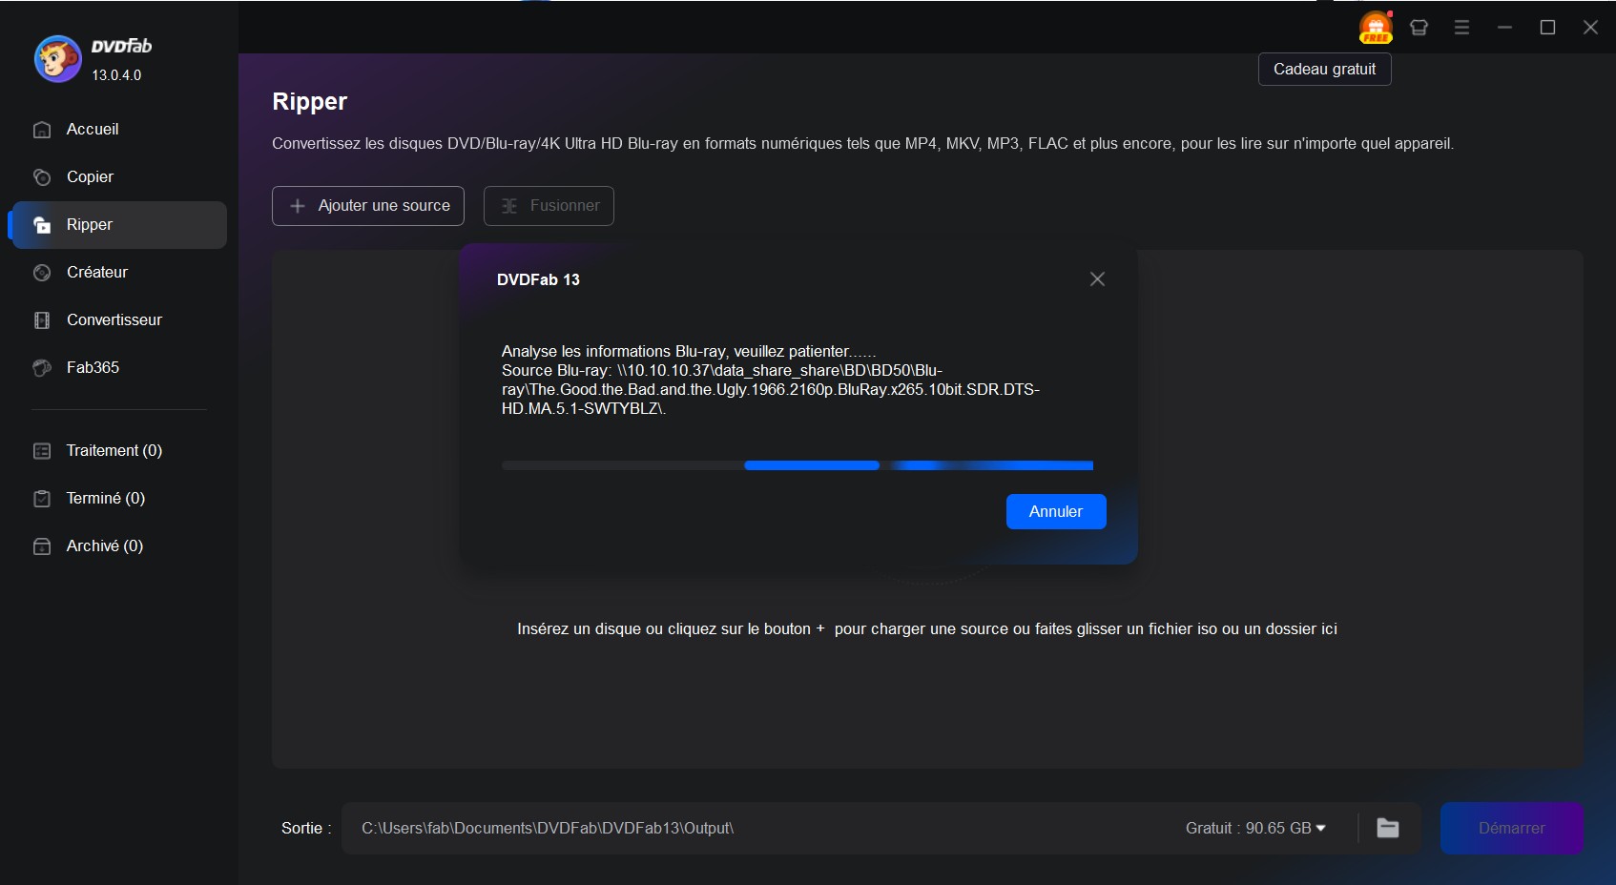Click the Ripper sidebar icon
The height and width of the screenshot is (885, 1616).
pyautogui.click(x=42, y=225)
